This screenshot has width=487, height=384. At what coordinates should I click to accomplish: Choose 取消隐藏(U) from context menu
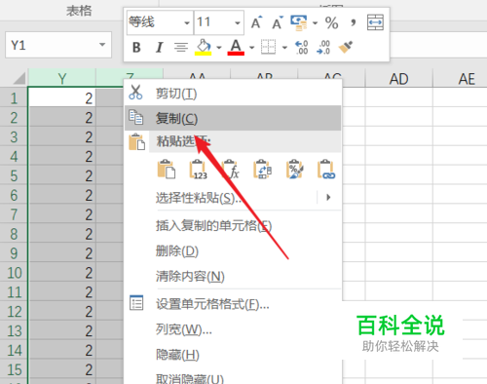click(233, 378)
